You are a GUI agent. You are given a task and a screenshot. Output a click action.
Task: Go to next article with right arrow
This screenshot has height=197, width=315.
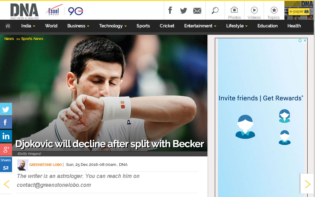click(x=307, y=184)
